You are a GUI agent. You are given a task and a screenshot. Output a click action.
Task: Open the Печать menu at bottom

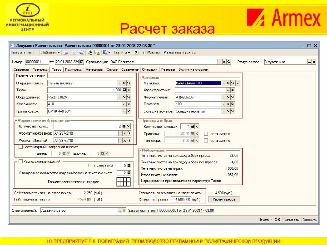[x=265, y=220]
